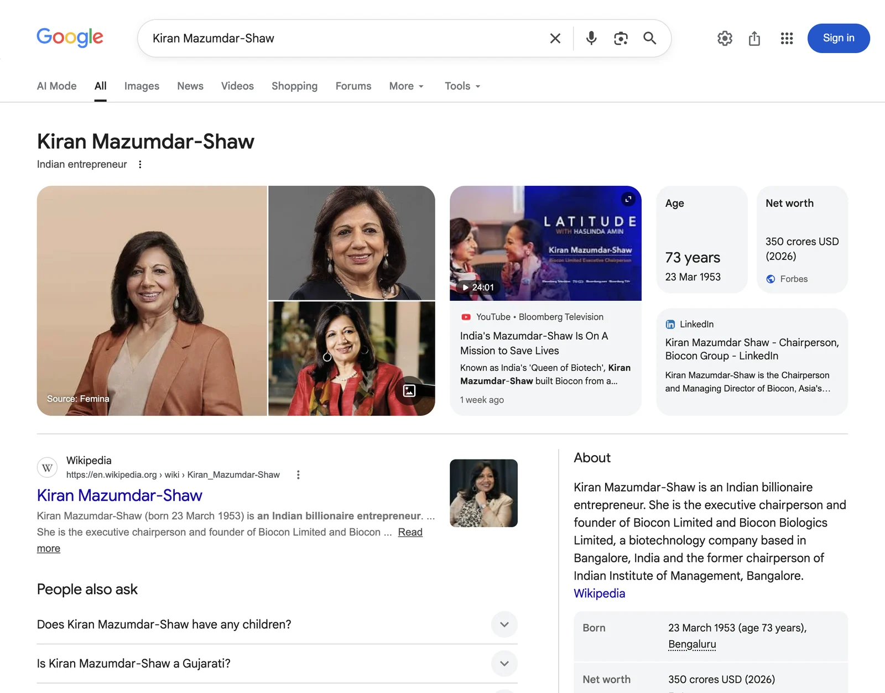Screen dimensions: 885x693
Task: Click the Wikipedia W favicon
Action: point(48,467)
